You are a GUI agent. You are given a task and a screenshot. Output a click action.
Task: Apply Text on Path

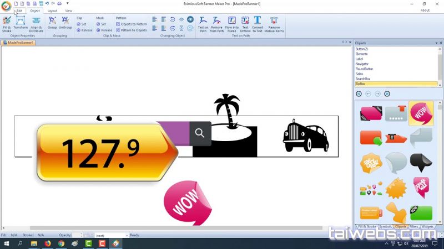click(x=203, y=23)
